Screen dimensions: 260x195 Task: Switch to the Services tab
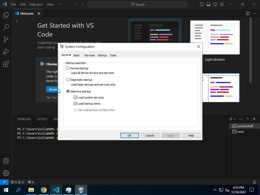tap(89, 55)
